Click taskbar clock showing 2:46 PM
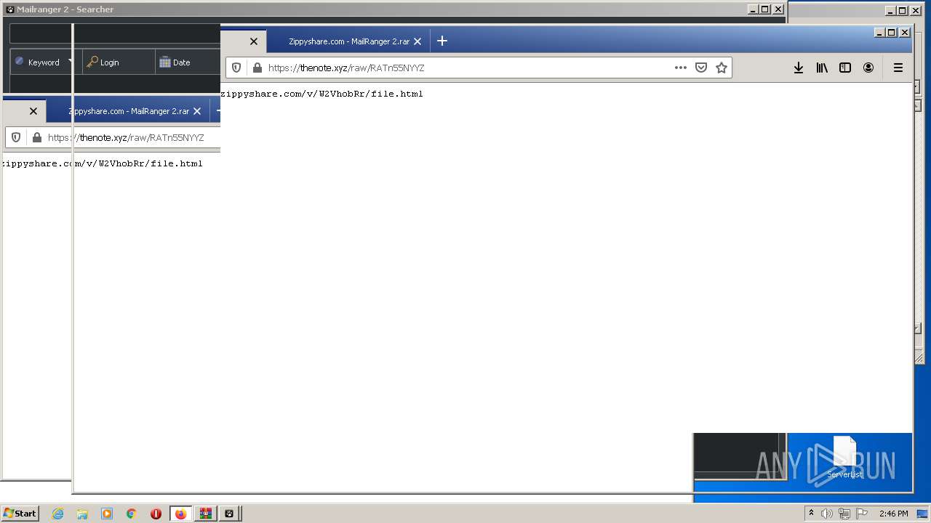 893,514
